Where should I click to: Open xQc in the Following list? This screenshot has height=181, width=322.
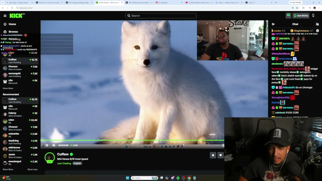(20, 82)
